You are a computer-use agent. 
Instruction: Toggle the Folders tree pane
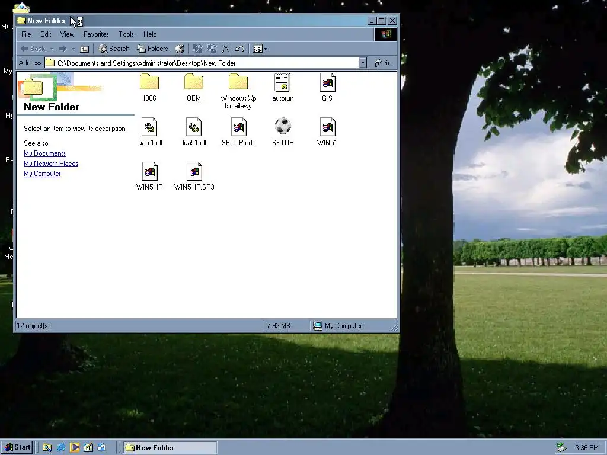tap(152, 49)
